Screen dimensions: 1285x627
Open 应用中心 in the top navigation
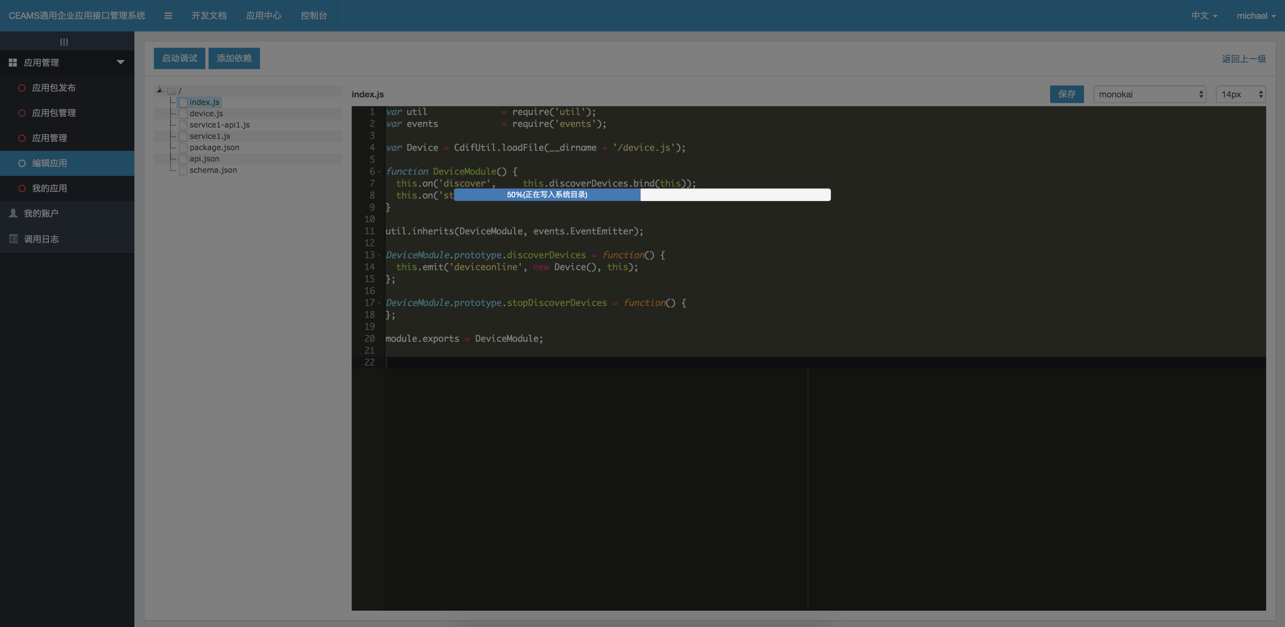[x=263, y=16]
